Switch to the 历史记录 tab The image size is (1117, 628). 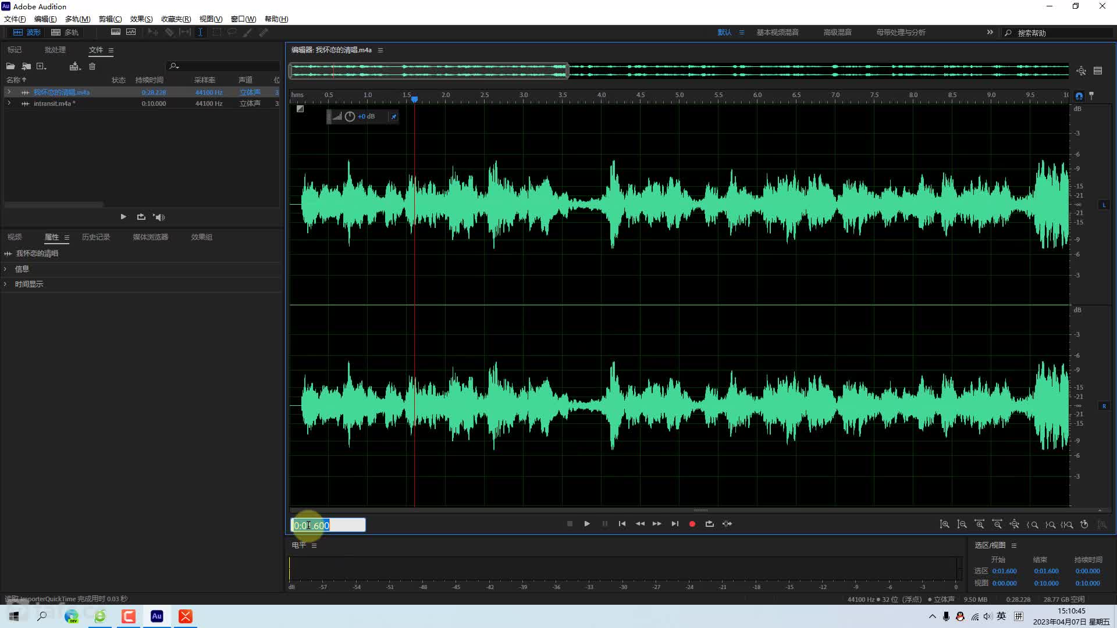pos(96,237)
